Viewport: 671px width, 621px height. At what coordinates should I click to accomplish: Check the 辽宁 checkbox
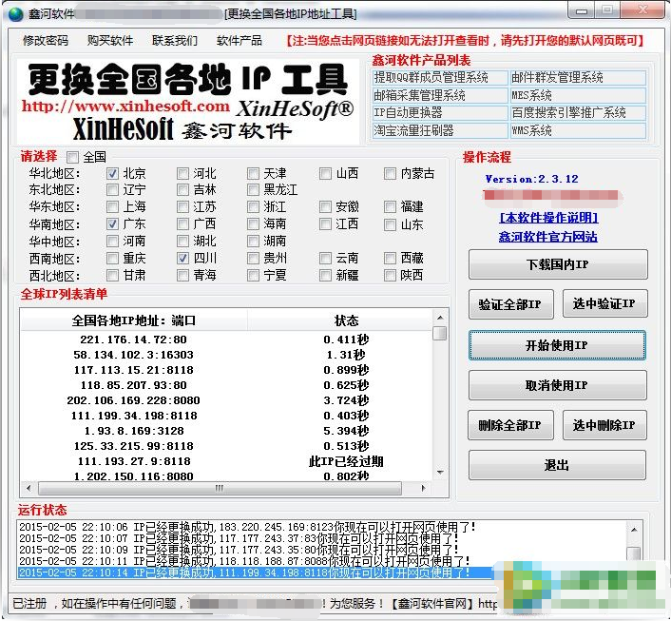(112, 190)
